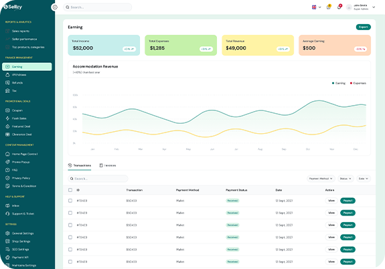Focus the transactions table search field
This screenshot has width=385, height=269.
98,179
